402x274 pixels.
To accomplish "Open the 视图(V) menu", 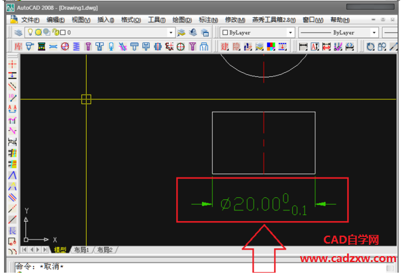I will coord(81,20).
